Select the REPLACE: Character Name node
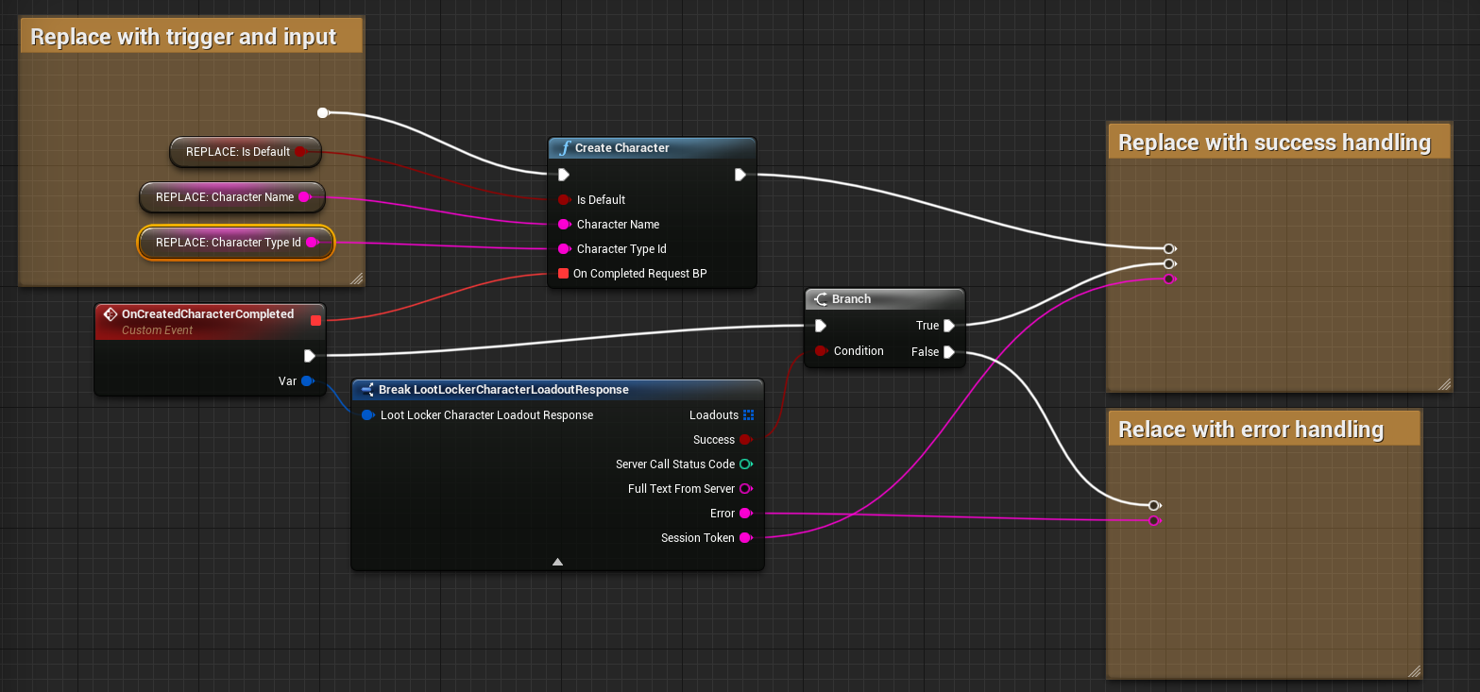This screenshot has width=1480, height=692. [x=225, y=197]
